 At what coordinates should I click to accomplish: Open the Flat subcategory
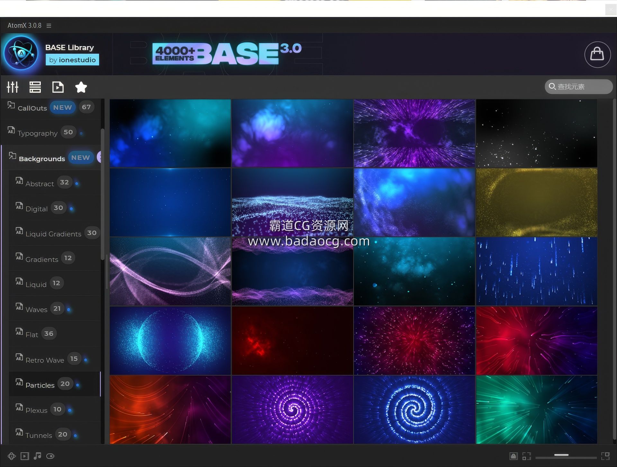coord(55,334)
